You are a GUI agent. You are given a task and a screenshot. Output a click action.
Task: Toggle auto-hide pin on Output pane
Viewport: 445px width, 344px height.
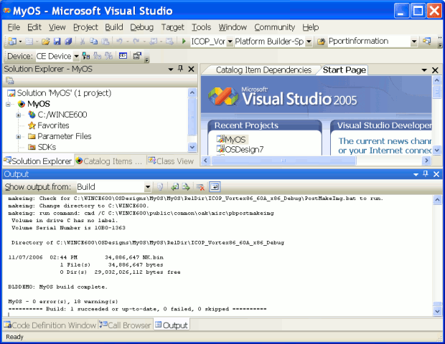click(x=426, y=174)
